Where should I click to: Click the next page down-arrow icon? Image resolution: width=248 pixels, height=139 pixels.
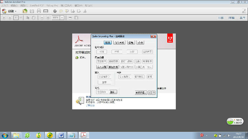pyautogui.click(x=10, y=18)
